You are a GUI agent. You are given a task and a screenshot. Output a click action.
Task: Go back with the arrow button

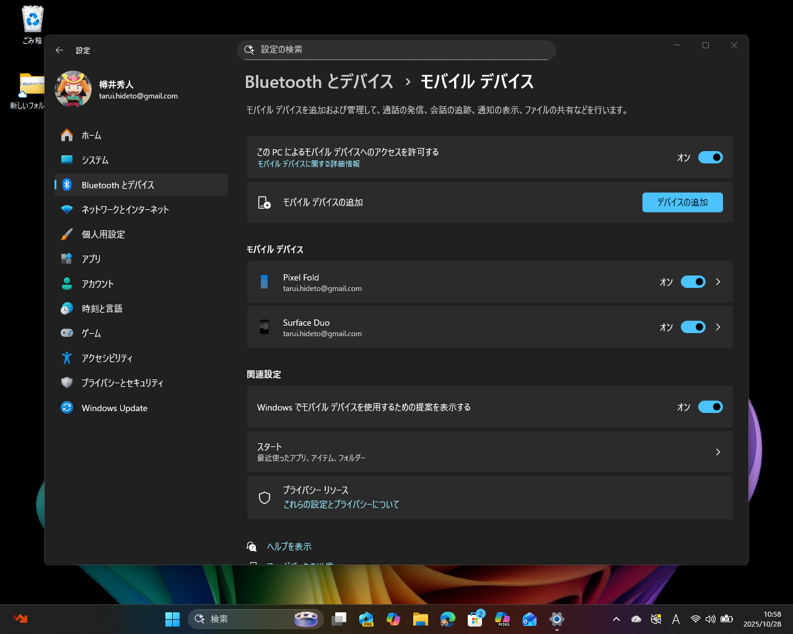pyautogui.click(x=59, y=50)
